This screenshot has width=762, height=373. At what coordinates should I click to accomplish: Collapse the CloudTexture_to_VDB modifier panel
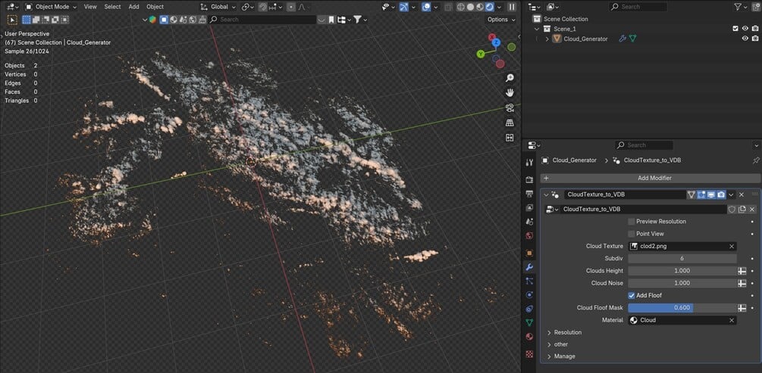[546, 194]
